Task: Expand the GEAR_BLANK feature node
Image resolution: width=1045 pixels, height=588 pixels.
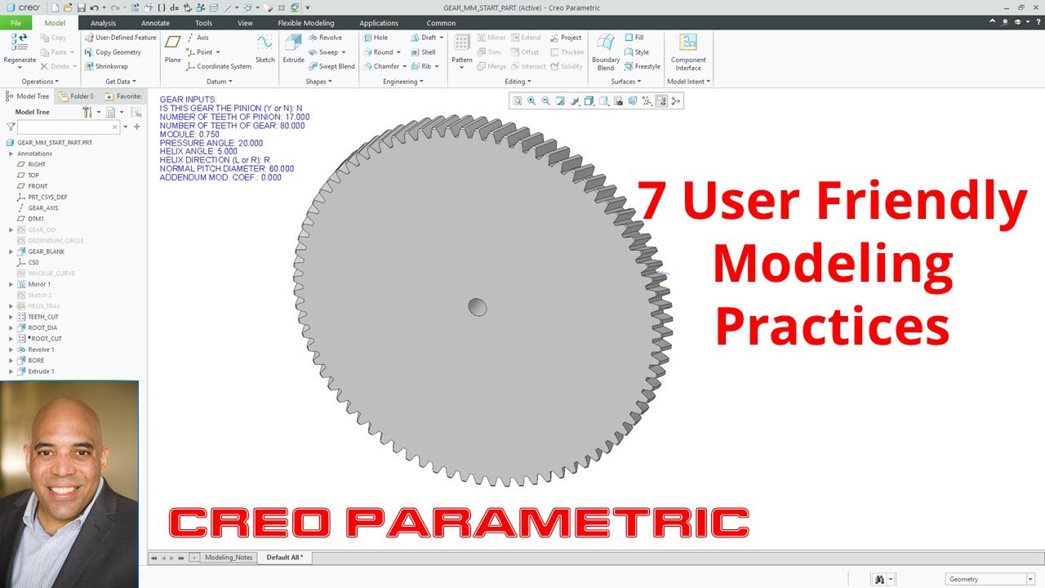Action: (x=11, y=252)
